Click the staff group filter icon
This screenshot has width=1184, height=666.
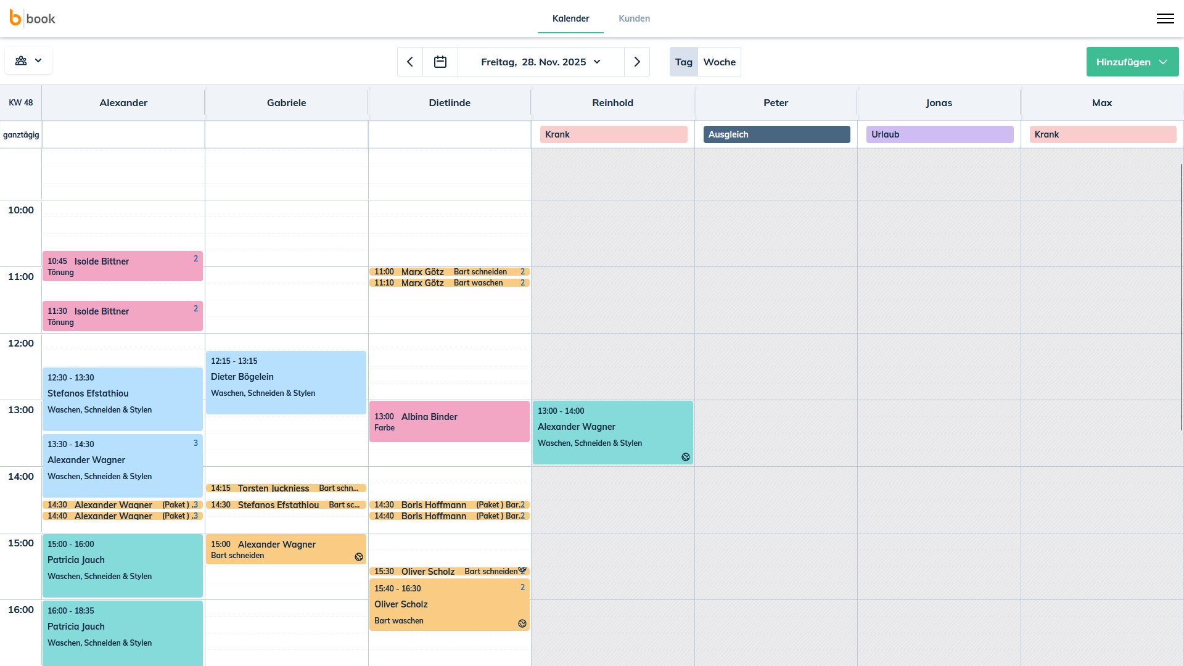pos(21,60)
